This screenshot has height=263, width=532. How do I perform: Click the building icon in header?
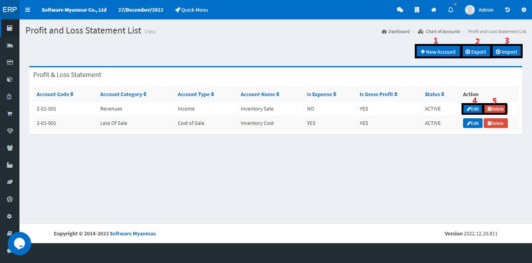pos(417,10)
